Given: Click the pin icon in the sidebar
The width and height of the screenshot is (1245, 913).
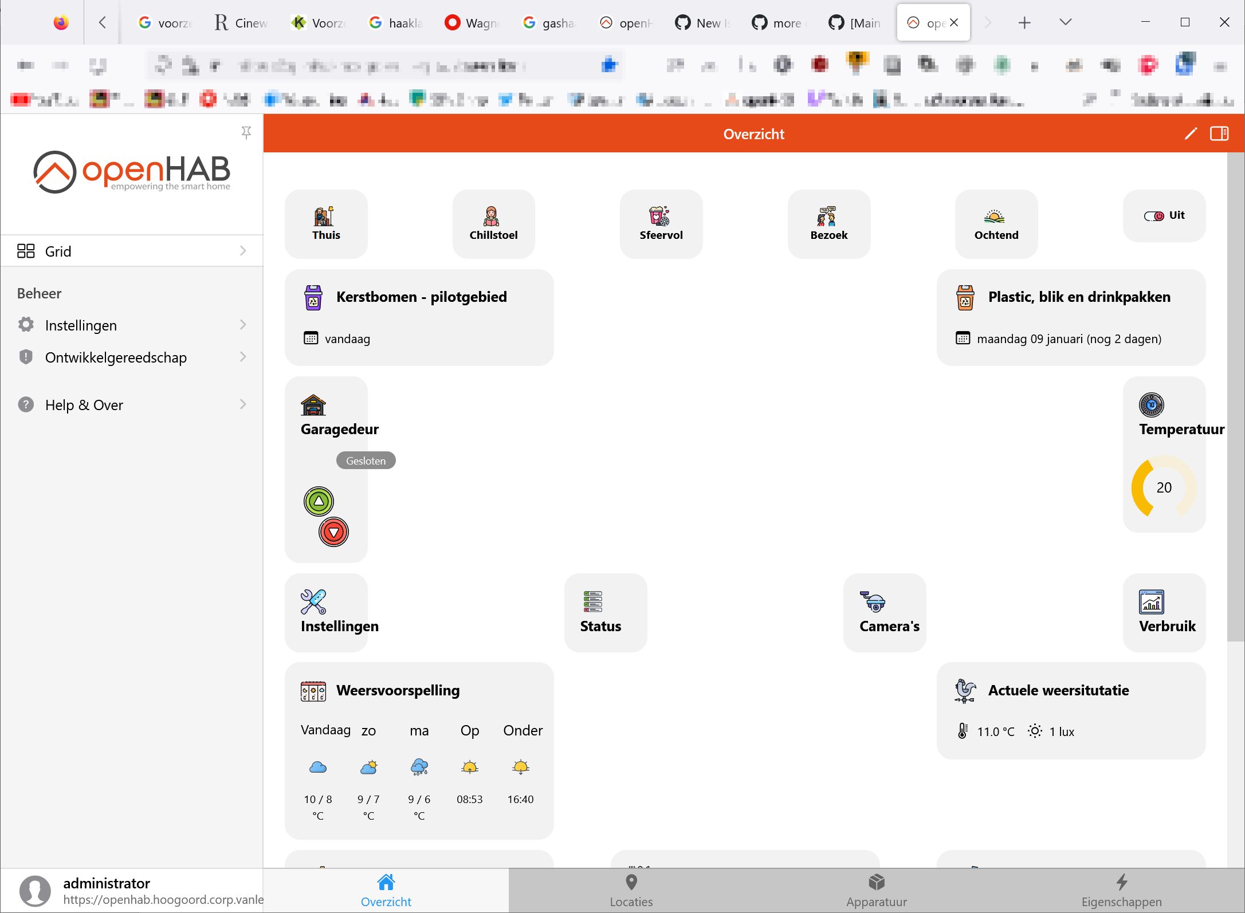Looking at the screenshot, I should click(x=246, y=133).
